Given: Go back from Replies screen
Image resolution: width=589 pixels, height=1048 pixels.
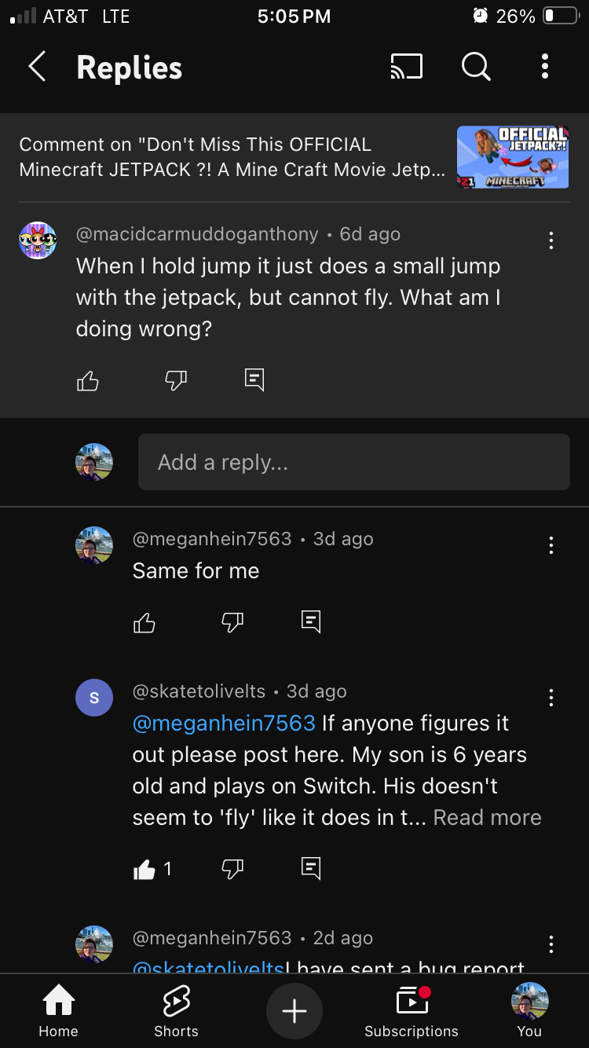Looking at the screenshot, I should click(x=37, y=68).
